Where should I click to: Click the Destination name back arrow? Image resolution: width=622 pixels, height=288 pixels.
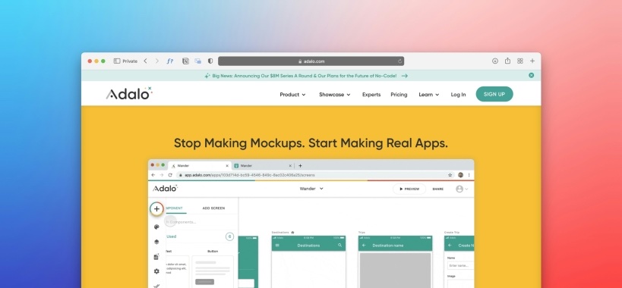364,246
